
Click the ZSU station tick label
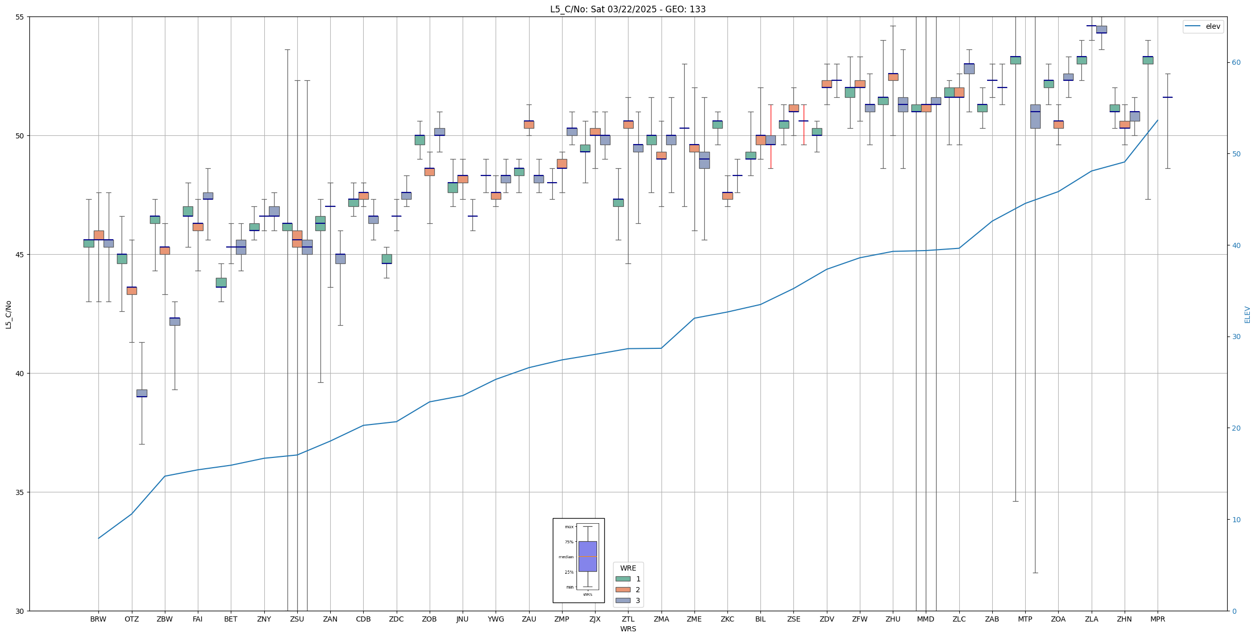[x=297, y=619]
